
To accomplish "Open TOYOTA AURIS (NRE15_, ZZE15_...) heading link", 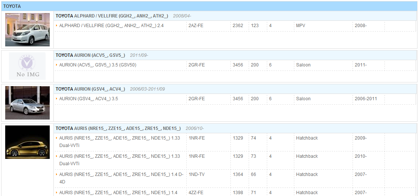I will tap(118, 128).
